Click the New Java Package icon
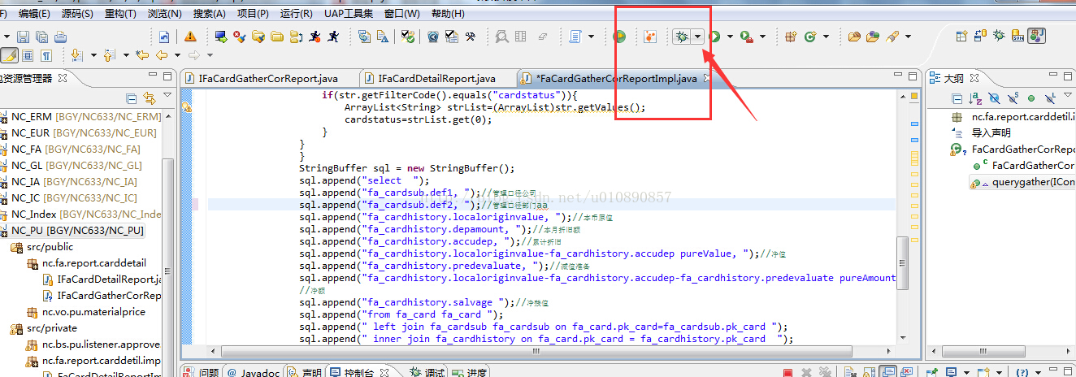 point(791,37)
